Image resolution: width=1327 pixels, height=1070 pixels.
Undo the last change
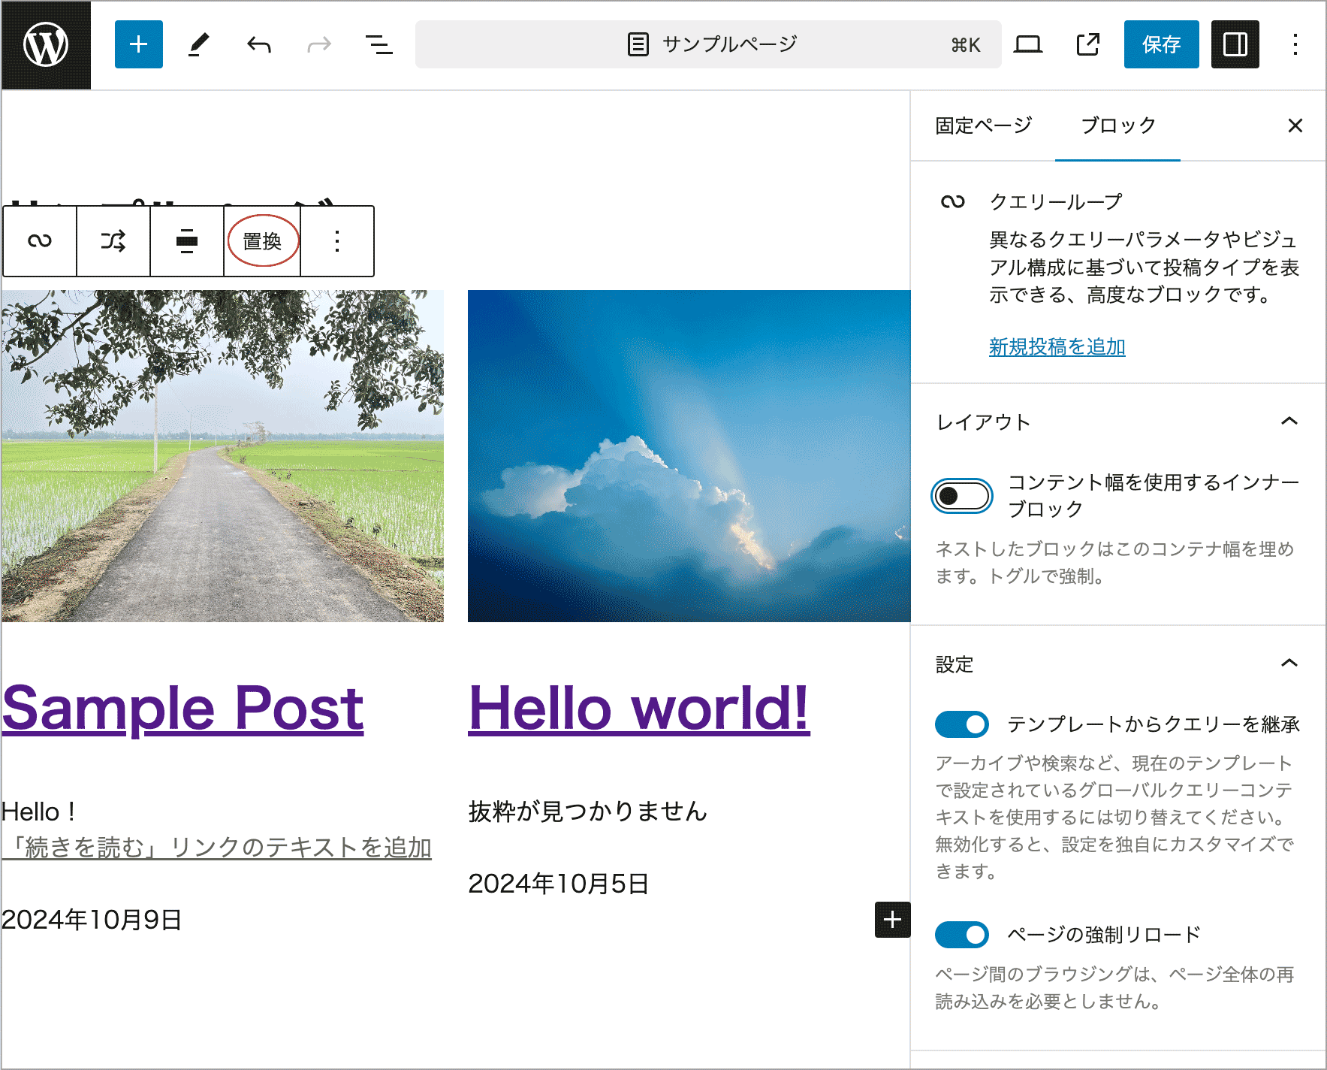(x=258, y=45)
